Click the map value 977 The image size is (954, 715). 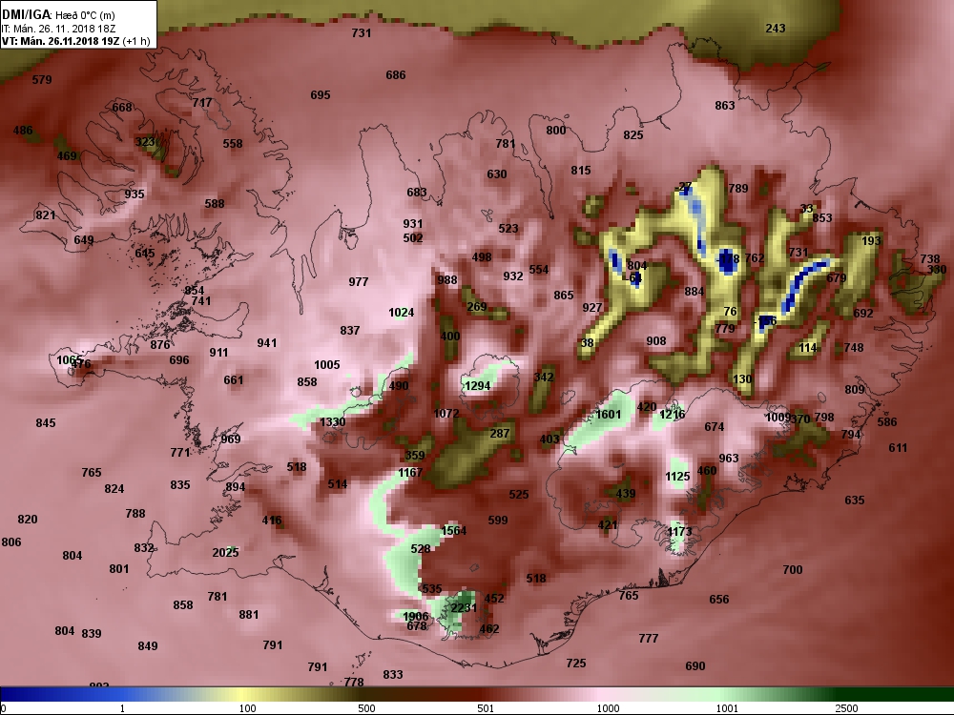coord(359,281)
